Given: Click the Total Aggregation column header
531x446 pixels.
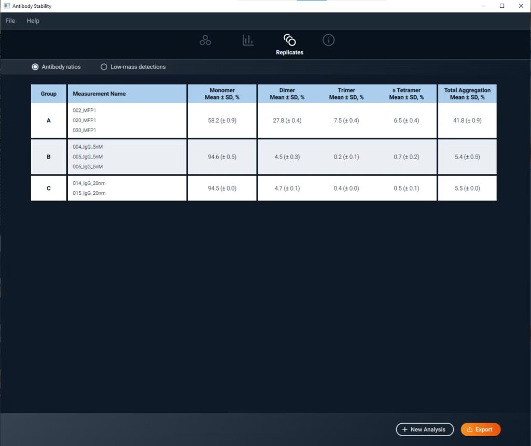Looking at the screenshot, I should coord(467,94).
